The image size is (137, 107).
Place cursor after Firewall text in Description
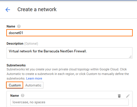(87, 51)
